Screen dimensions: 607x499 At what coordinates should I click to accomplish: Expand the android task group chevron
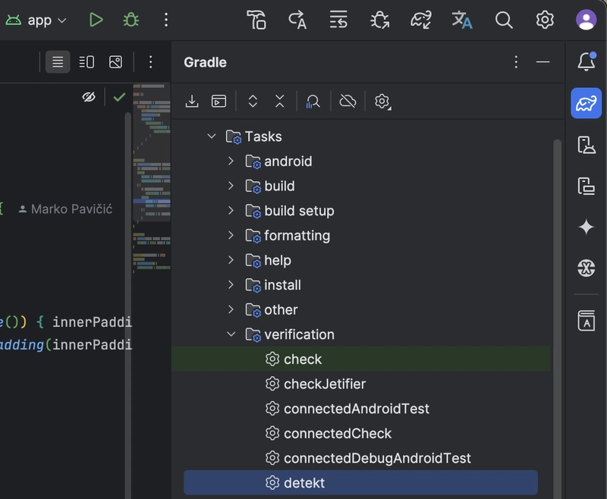[231, 161]
